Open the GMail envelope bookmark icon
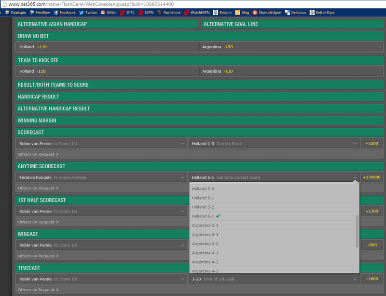Viewport: 386px width, 296px height. coord(103,13)
